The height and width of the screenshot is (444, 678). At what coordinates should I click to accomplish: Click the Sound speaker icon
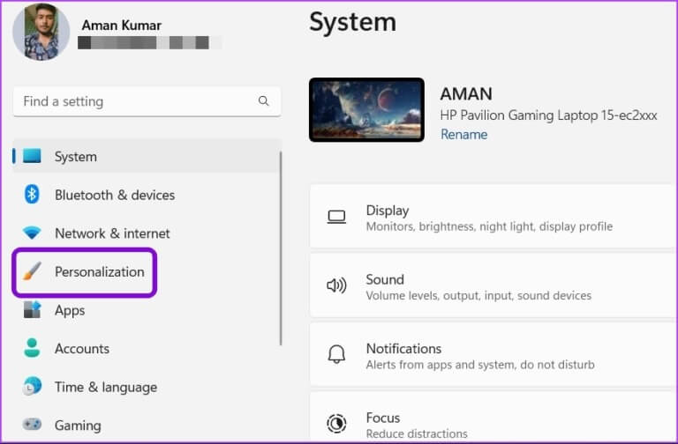[336, 285]
